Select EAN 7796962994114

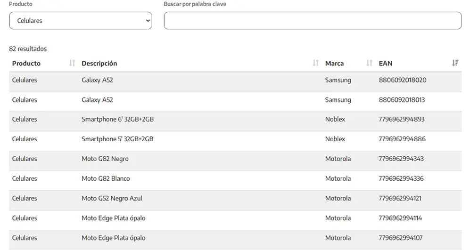click(400, 218)
